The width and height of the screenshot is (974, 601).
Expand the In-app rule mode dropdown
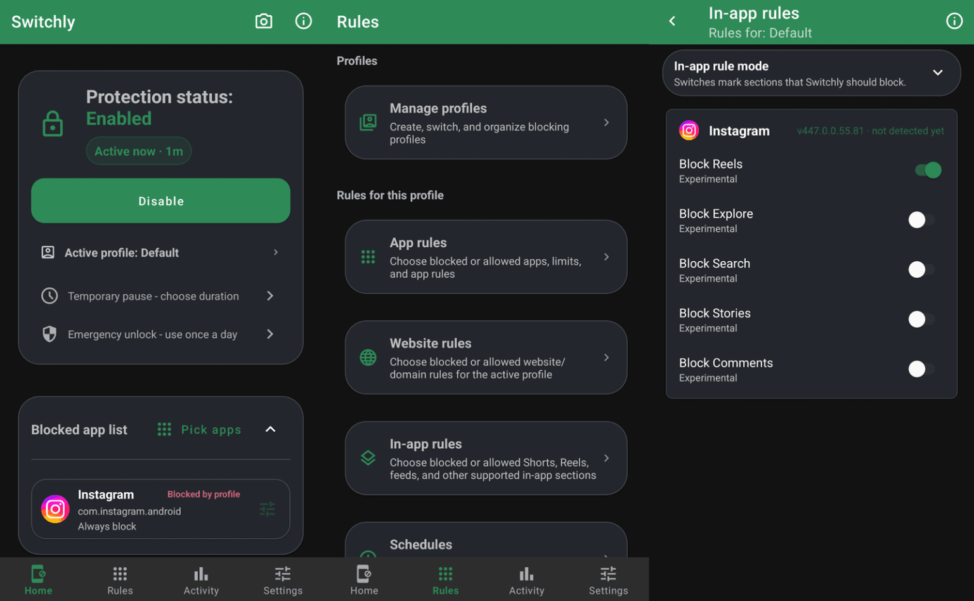(x=938, y=73)
